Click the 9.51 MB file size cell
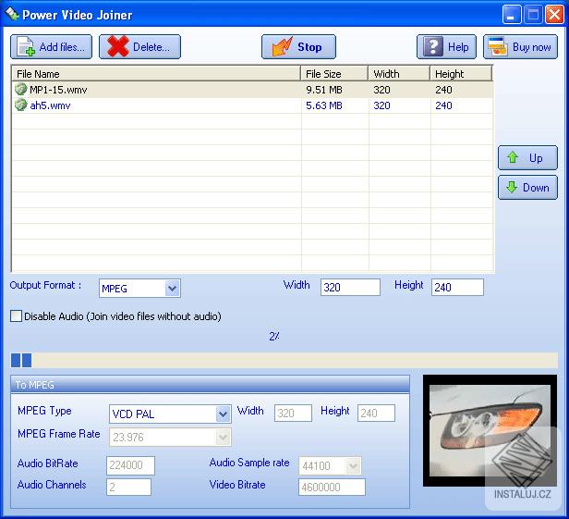Screen dimensions: 569x519 click(x=324, y=90)
